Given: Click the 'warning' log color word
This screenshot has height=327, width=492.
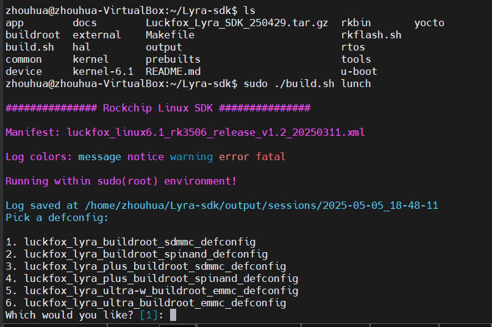Looking at the screenshot, I should tap(191, 156).
